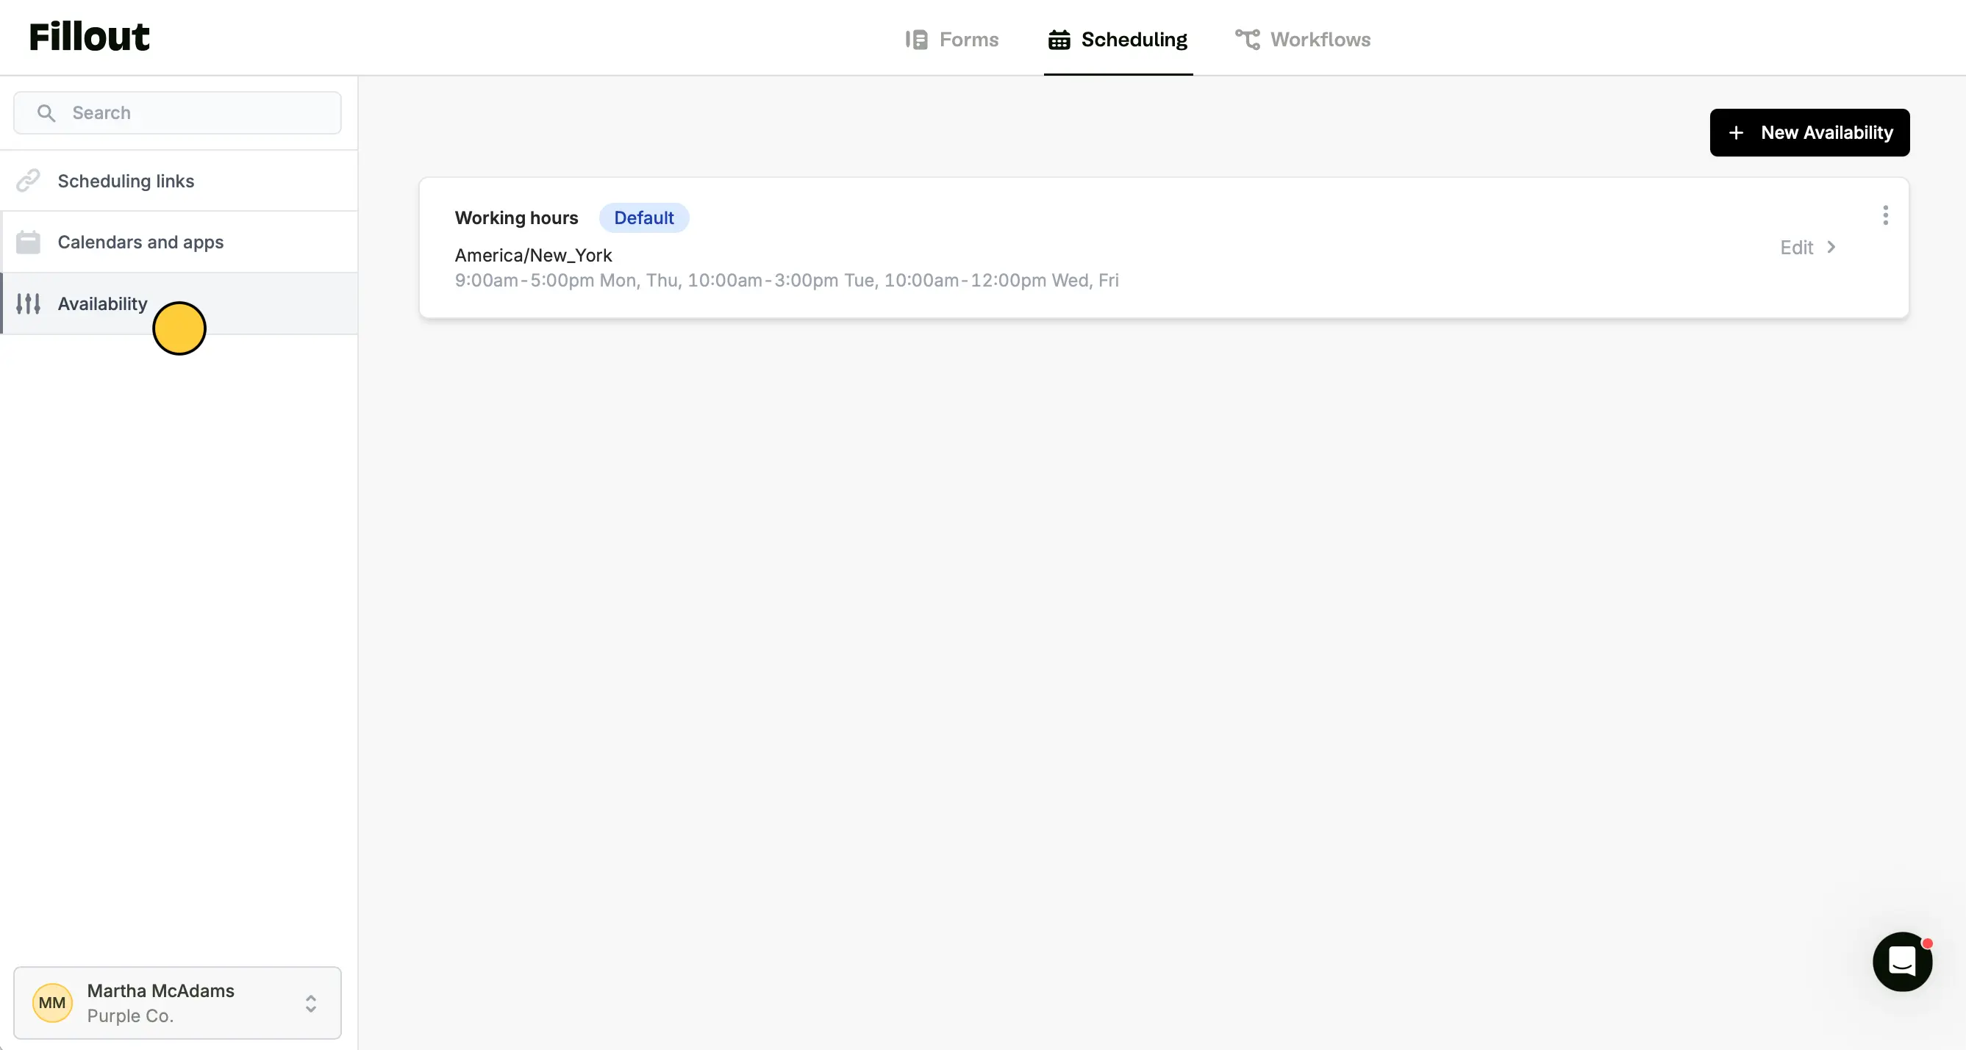
Task: Switch to the Scheduling tab
Action: pyautogui.click(x=1118, y=39)
